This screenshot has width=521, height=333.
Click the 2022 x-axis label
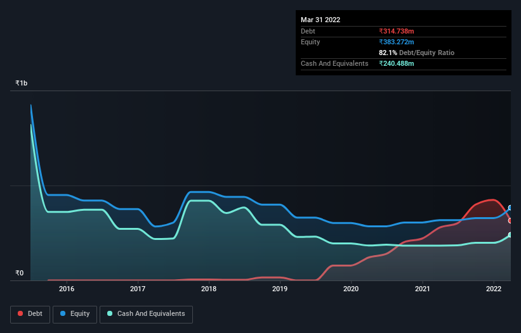click(x=494, y=289)
